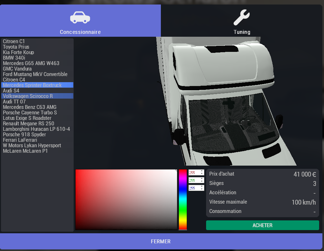324x251 pixels.
Task: Select Ferrari LaFerrari from the list
Action: tap(37, 140)
